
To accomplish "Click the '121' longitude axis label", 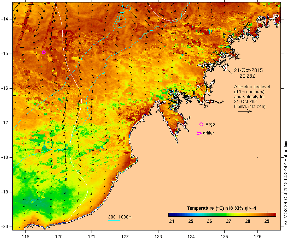I will [x=92, y=236].
